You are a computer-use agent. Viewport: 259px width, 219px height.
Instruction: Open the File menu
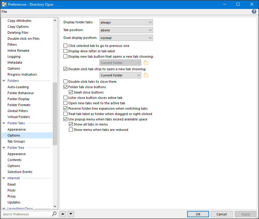pyautogui.click(x=4, y=12)
